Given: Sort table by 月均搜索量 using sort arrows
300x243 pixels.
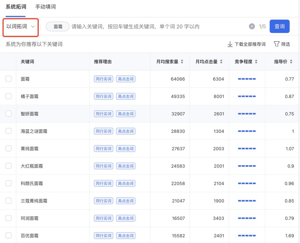Looking at the screenshot, I should pos(182,62).
